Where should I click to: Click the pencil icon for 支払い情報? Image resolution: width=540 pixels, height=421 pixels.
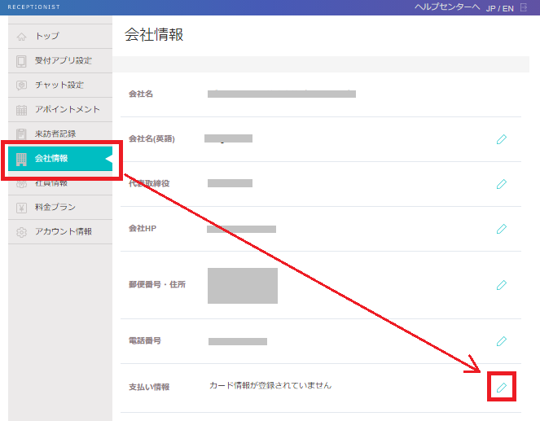(501, 387)
